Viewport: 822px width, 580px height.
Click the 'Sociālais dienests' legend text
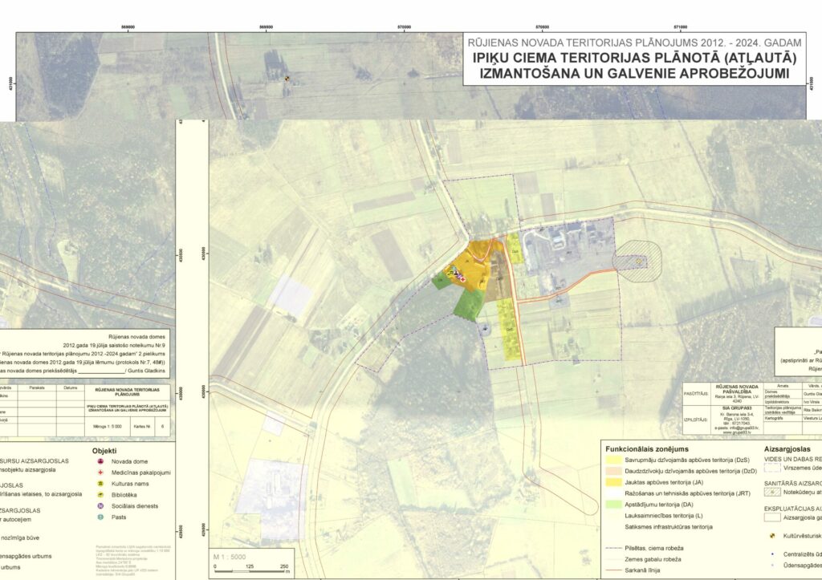(135, 506)
